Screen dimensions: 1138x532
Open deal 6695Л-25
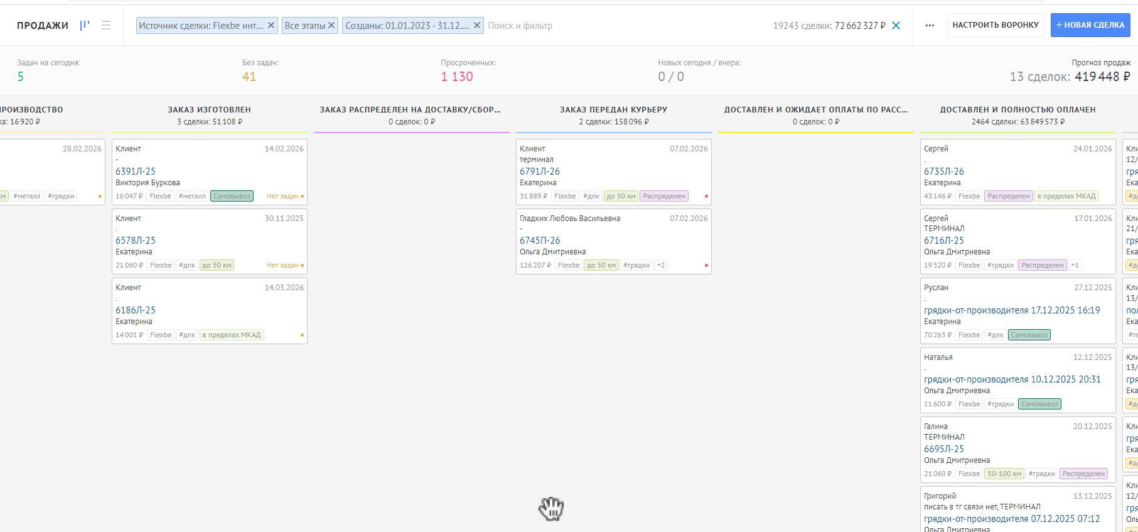(944, 449)
